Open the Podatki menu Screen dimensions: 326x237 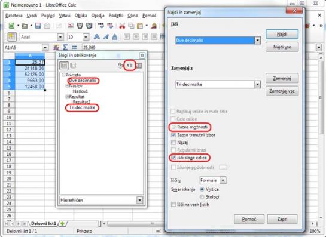(116, 16)
